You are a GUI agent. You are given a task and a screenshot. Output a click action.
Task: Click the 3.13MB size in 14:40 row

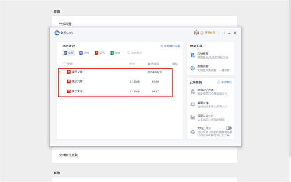pyautogui.click(x=135, y=82)
